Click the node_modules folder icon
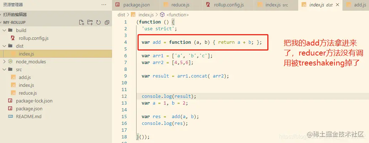This screenshot has width=369, height=143. [x=10, y=62]
